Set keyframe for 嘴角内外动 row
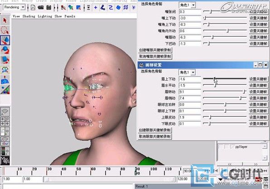 pyautogui.click(x=258, y=31)
